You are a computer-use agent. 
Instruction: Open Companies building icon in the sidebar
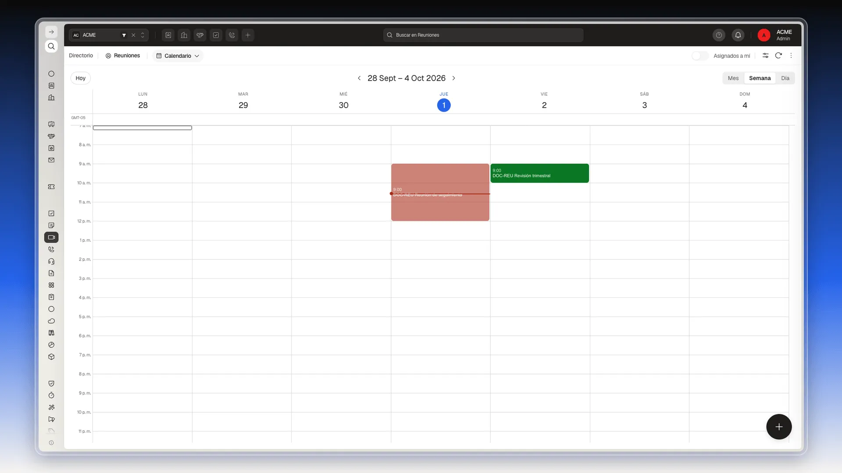(x=51, y=98)
